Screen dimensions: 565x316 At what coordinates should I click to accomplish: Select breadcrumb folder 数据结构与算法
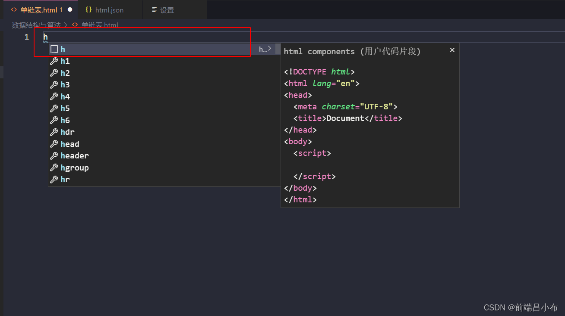36,25
